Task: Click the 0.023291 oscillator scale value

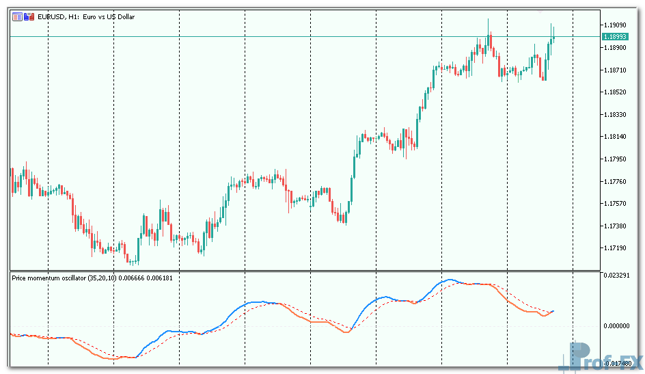Action: click(618, 275)
